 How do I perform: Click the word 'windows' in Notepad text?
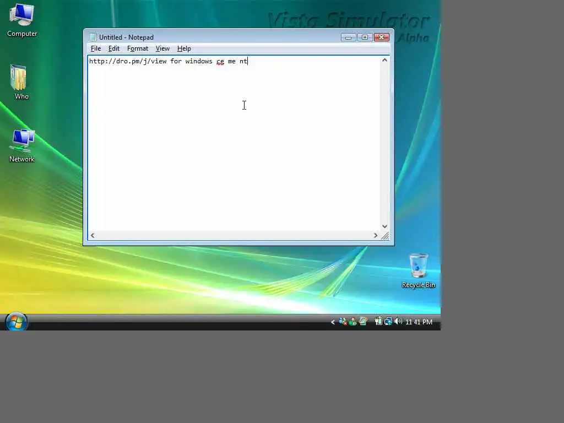coord(199,61)
